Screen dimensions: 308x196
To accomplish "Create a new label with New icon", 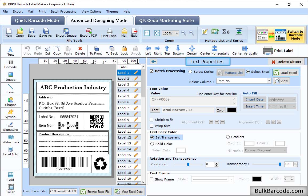I will [9, 33].
